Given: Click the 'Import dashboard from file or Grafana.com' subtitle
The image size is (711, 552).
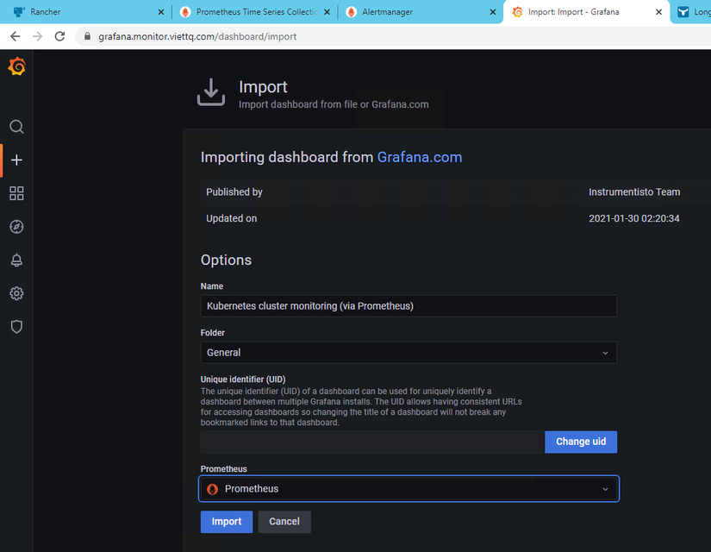Looking at the screenshot, I should [x=334, y=104].
